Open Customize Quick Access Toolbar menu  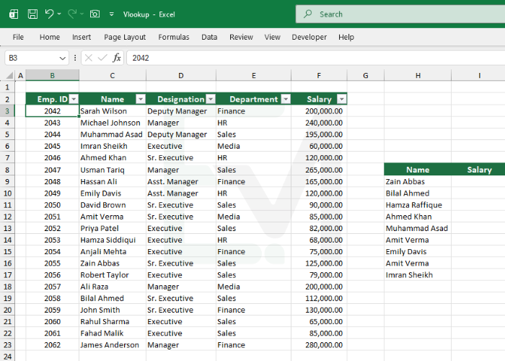click(x=111, y=14)
